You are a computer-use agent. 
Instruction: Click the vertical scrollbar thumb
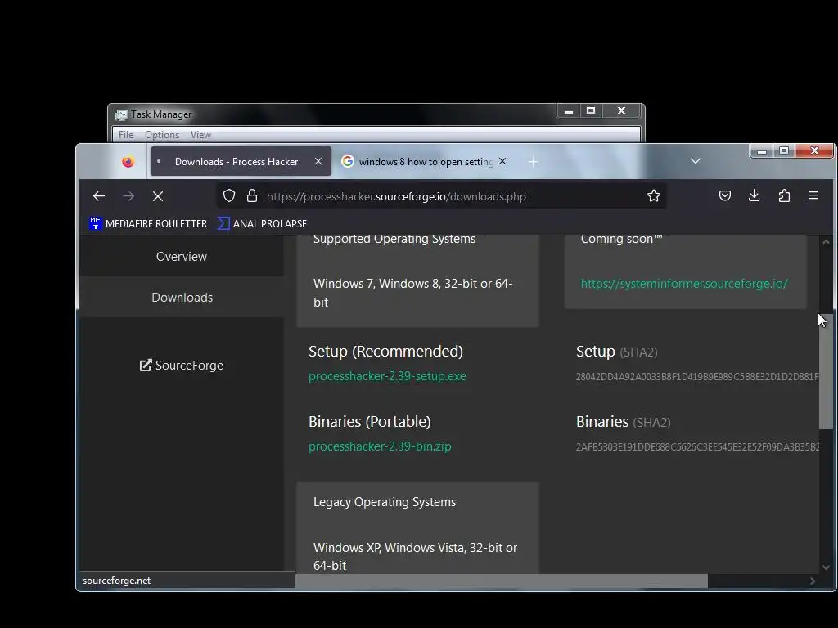click(826, 371)
